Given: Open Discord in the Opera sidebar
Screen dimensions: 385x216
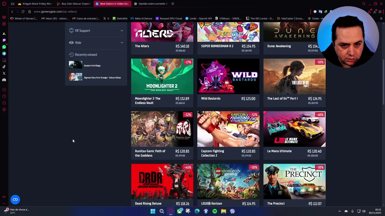Looking at the screenshot, I should pyautogui.click(x=4, y=80).
